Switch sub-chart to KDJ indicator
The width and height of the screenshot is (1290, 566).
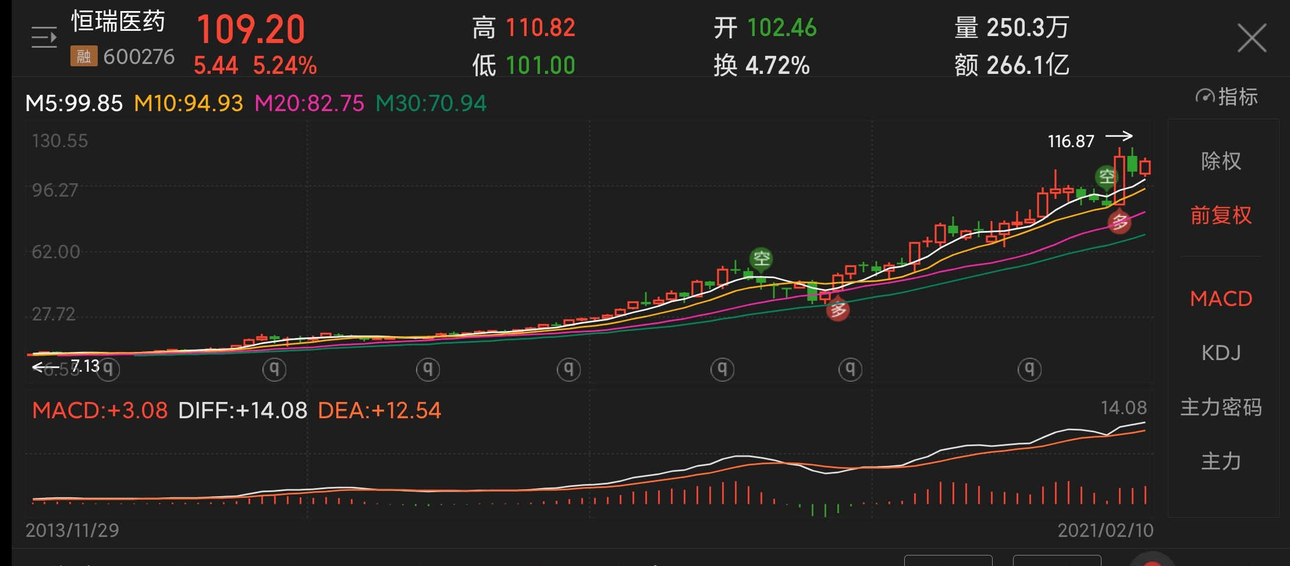1221,353
